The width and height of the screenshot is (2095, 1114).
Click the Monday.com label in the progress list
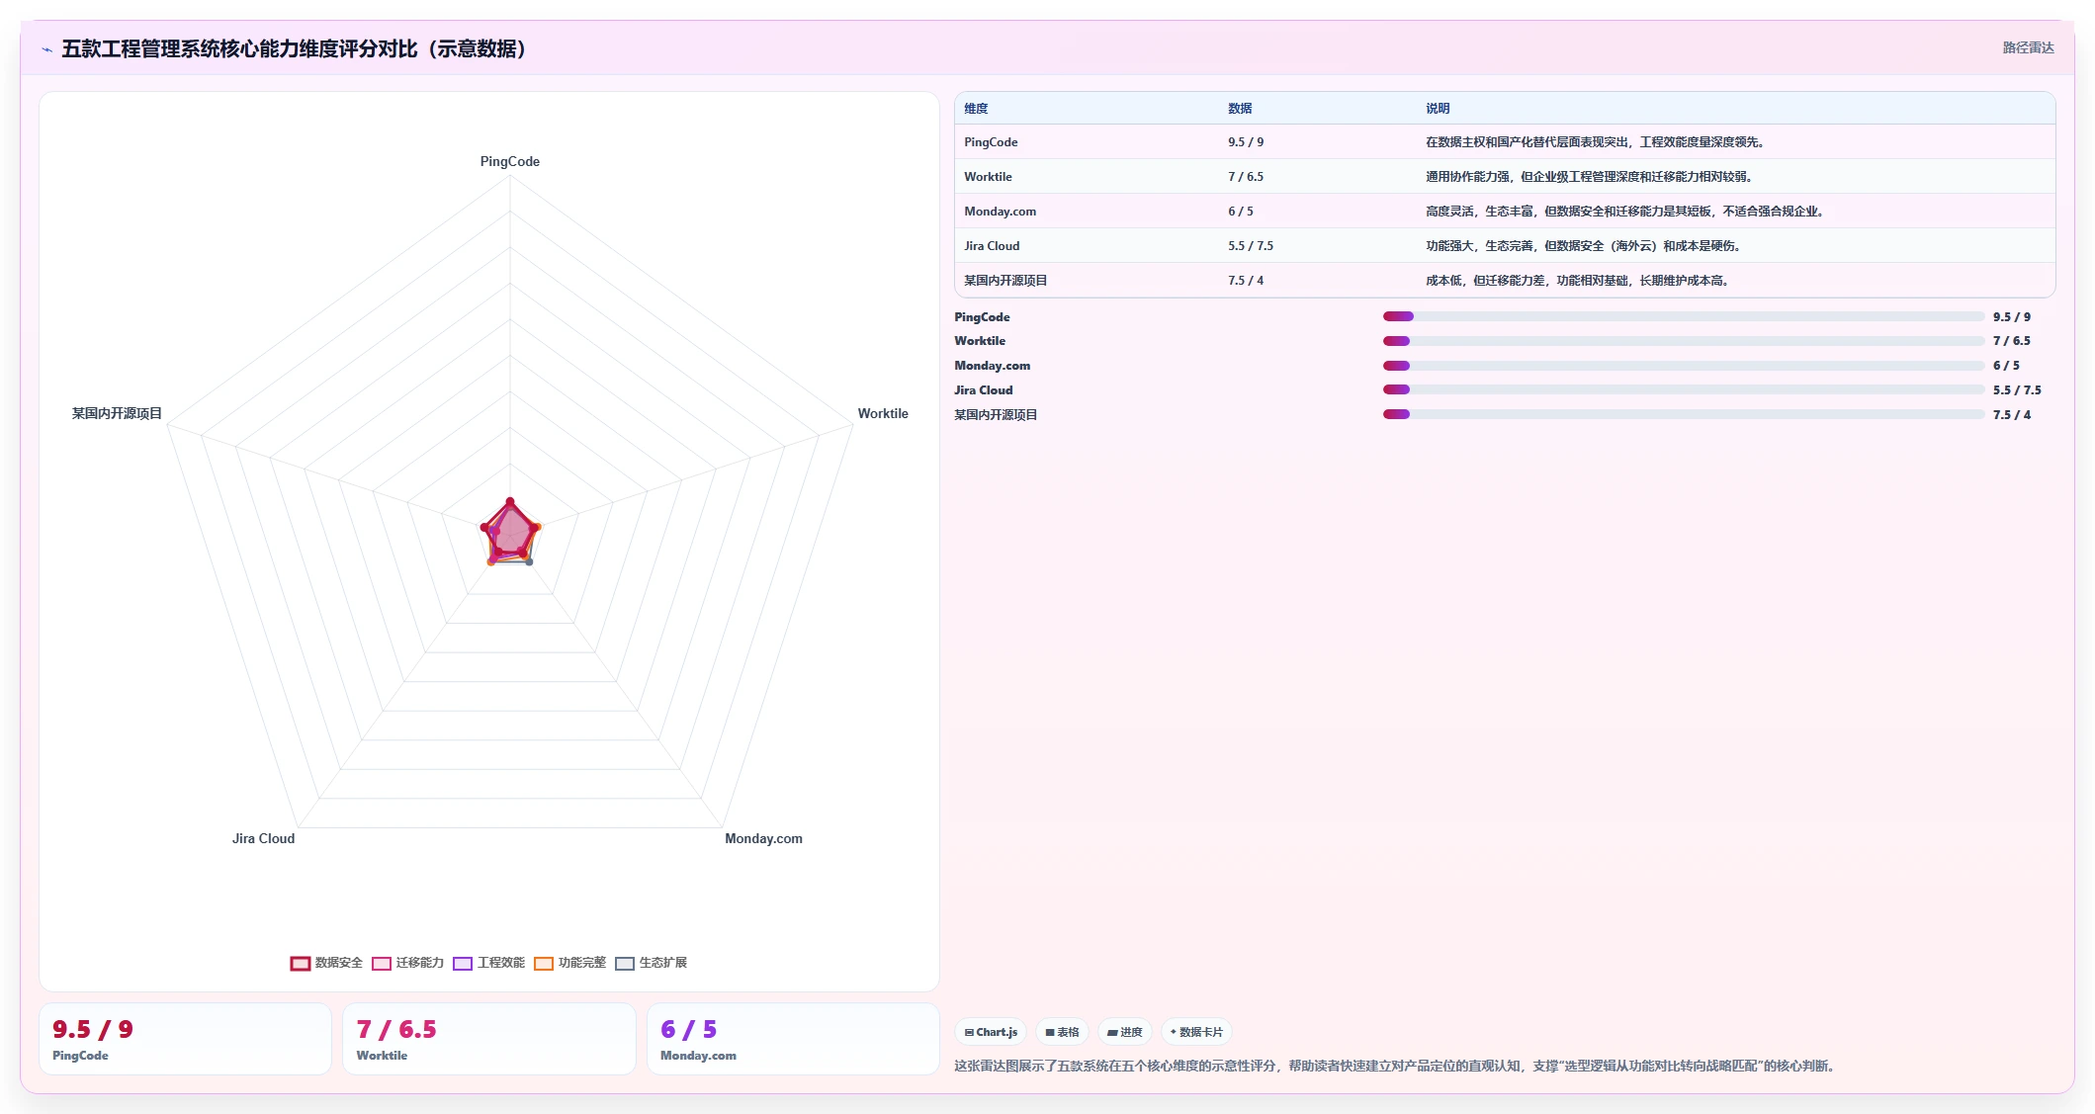click(x=992, y=366)
